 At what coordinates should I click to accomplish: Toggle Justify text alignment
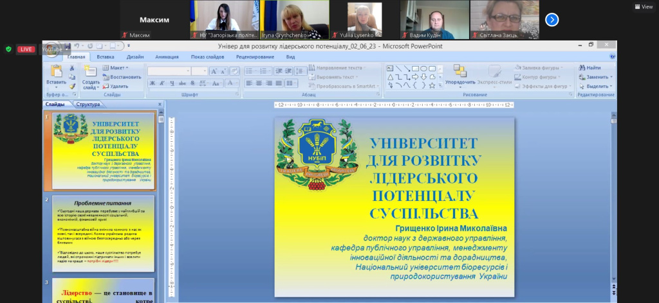click(278, 83)
